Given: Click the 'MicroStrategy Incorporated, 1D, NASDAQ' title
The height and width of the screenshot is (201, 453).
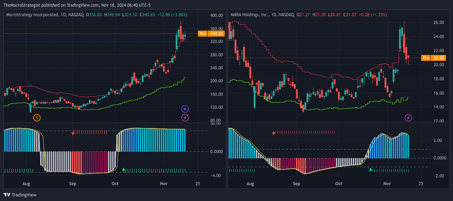Looking at the screenshot, I should point(45,15).
